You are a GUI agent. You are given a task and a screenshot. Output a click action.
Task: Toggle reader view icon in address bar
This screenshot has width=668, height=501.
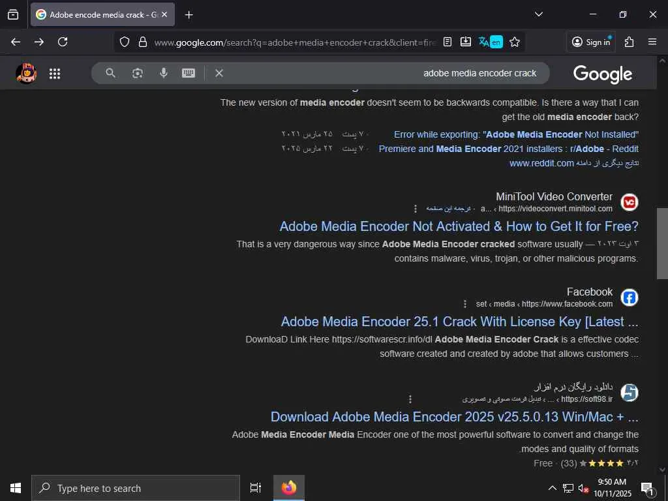[x=448, y=42]
